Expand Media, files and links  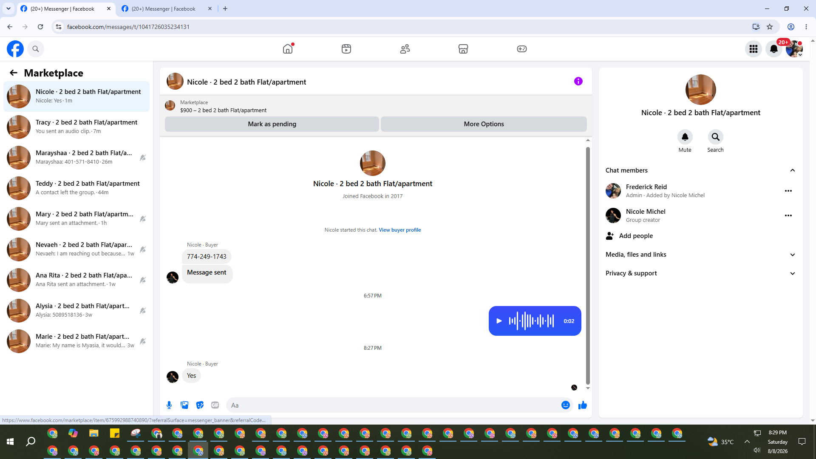pyautogui.click(x=701, y=255)
